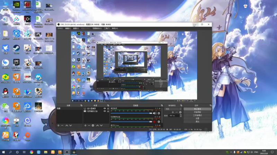Remove the transition with the minus icon
Image resolution: width=277 pixels, height=155 pixels.
pyautogui.click(x=177, y=112)
